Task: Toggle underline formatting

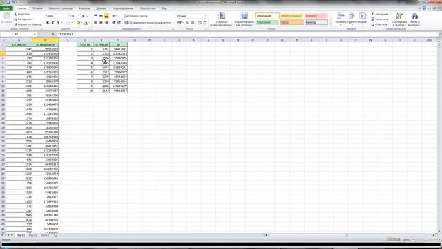Action: 58,23
